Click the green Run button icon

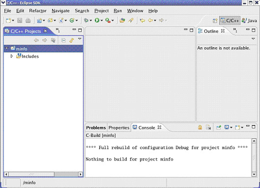tap(97, 21)
